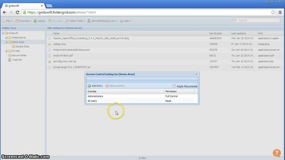
Task: Select the GridSwift-BAA.pdf file
Action: 63,56
